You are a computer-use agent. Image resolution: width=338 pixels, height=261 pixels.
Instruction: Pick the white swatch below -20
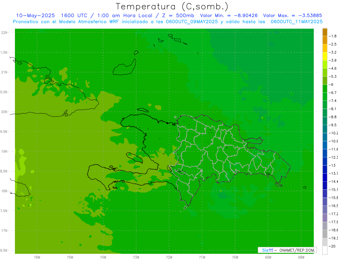click(x=325, y=250)
